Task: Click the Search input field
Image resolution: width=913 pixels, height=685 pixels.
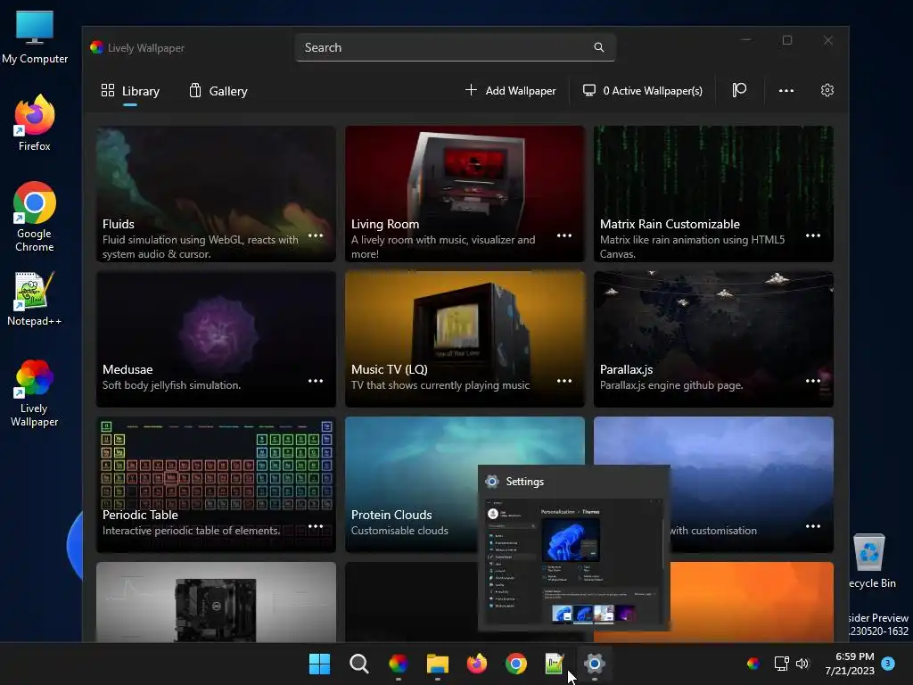Action: click(455, 47)
